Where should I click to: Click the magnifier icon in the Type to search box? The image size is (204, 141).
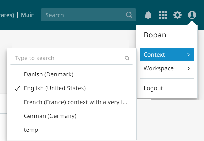(x=127, y=58)
